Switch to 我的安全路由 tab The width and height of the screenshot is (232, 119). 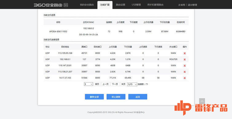click(x=87, y=5)
